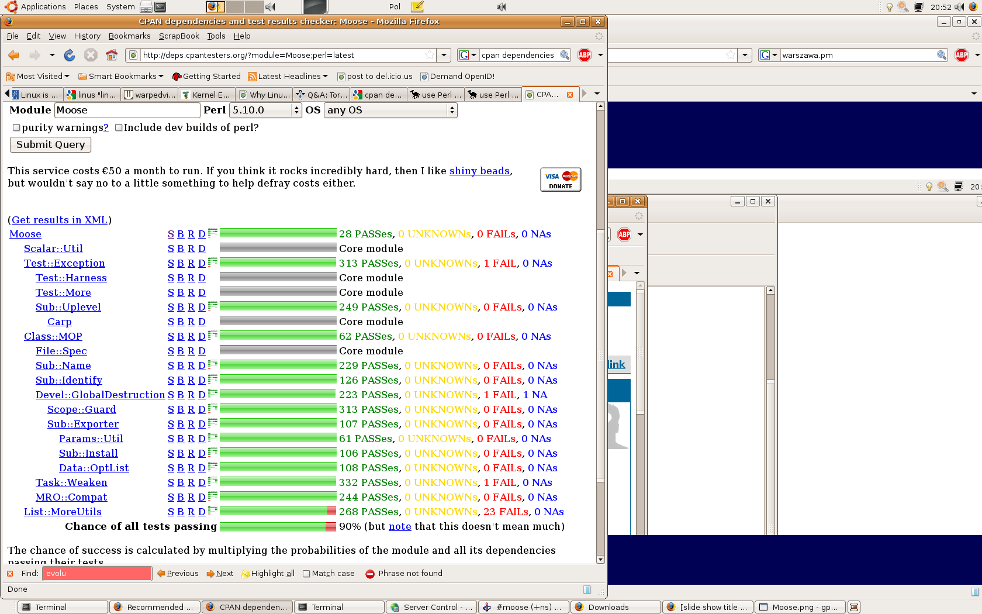Switch to the Q&A: Tor... tab

click(x=322, y=95)
